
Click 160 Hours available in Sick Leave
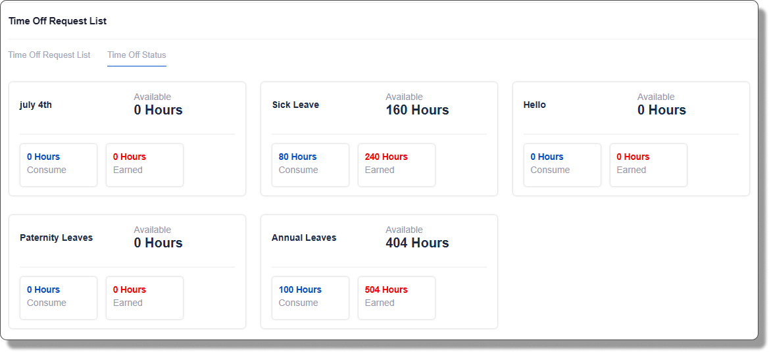417,110
